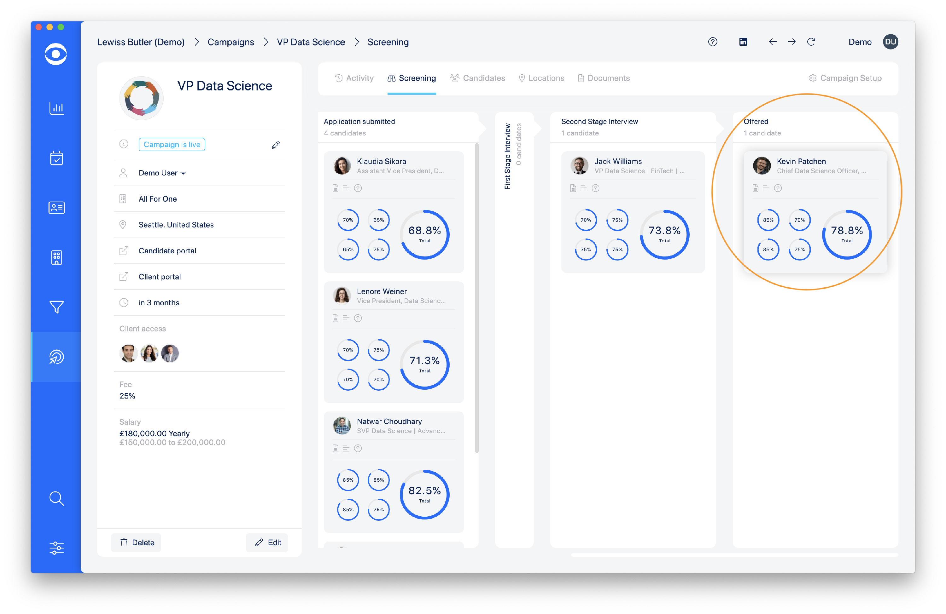
Task: Click the funnel filter icon in the sidebar
Action: [56, 307]
